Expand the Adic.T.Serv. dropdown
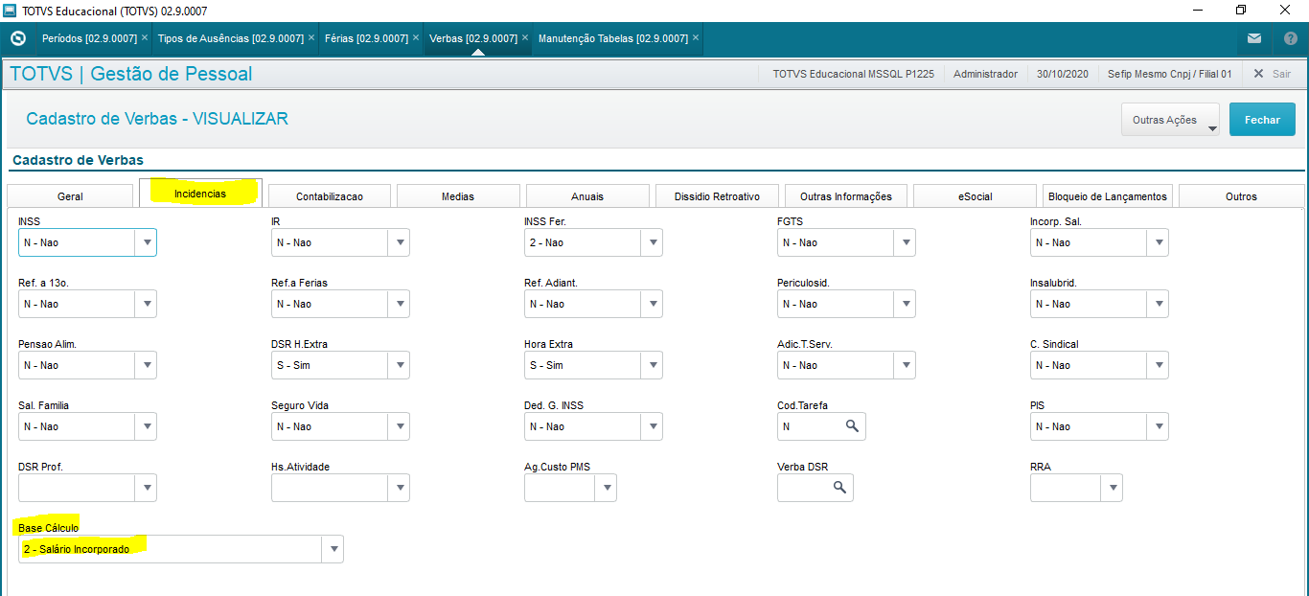Viewport: 1309px width, 596px height. 906,365
